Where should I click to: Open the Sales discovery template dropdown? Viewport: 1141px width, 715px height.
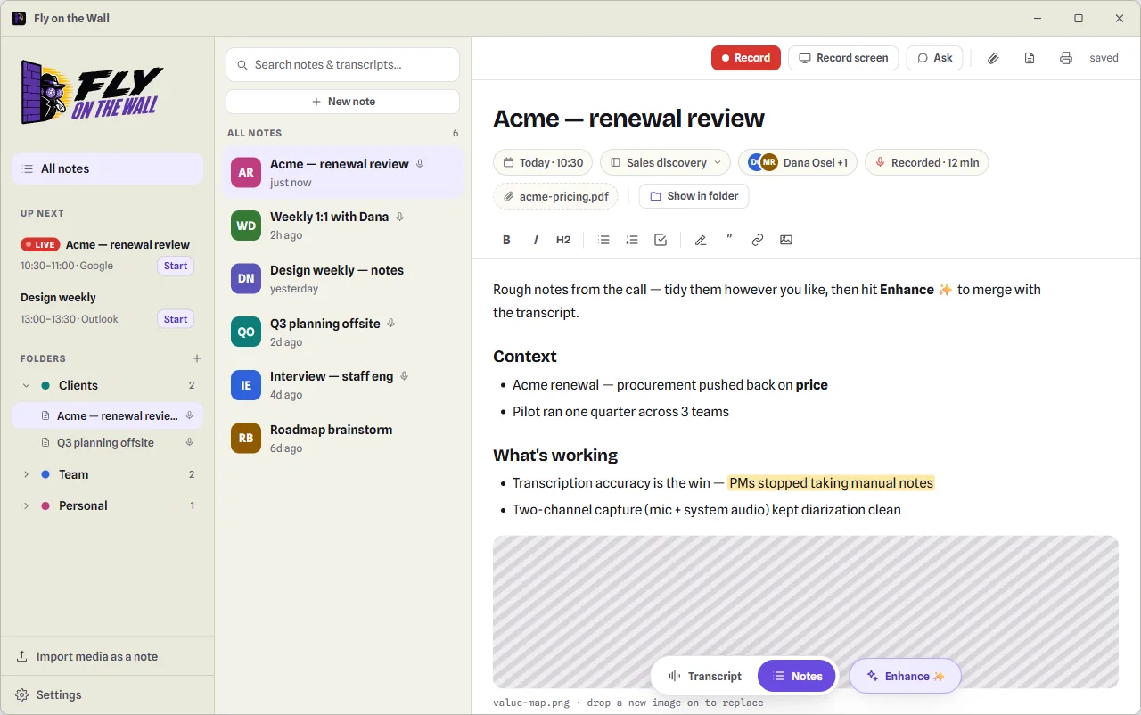click(665, 162)
